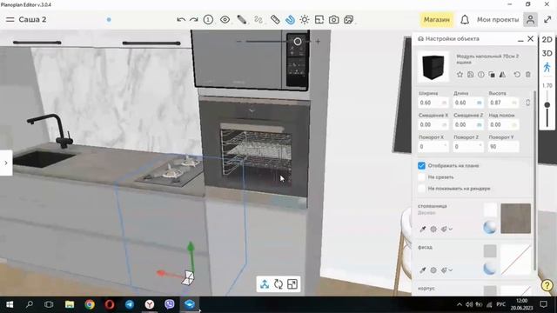Viewport: 557px width, 313px height.
Task: Edit the Поворот Z rotation field
Action: [x=468, y=147]
